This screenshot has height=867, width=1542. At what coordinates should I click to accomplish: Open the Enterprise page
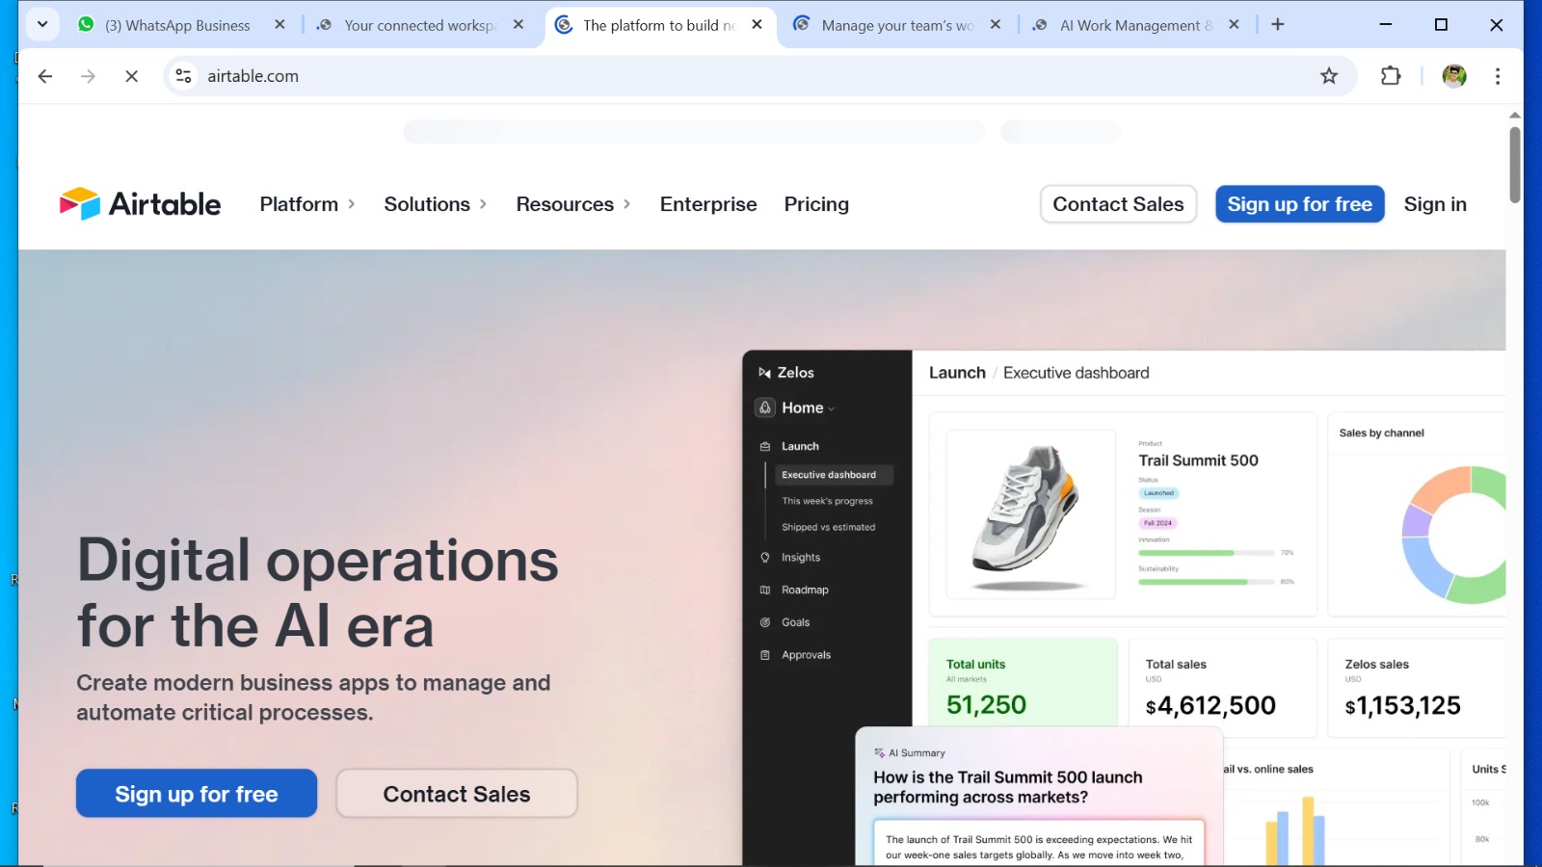coord(708,204)
